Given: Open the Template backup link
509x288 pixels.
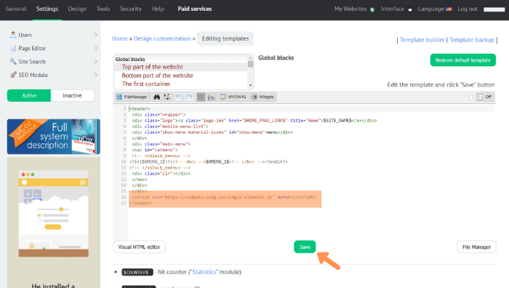Looking at the screenshot, I should [x=471, y=39].
